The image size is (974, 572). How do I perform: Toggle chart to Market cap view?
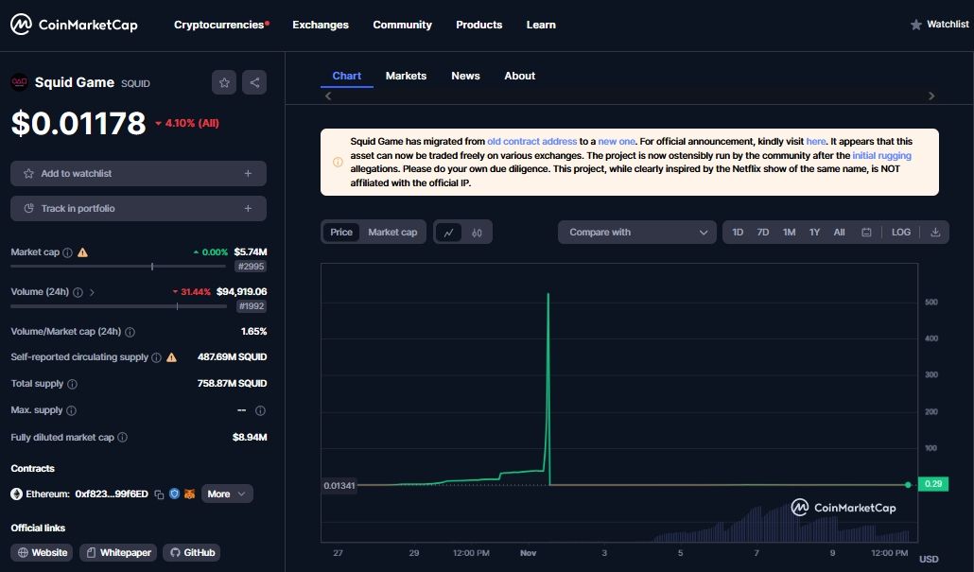coord(392,233)
